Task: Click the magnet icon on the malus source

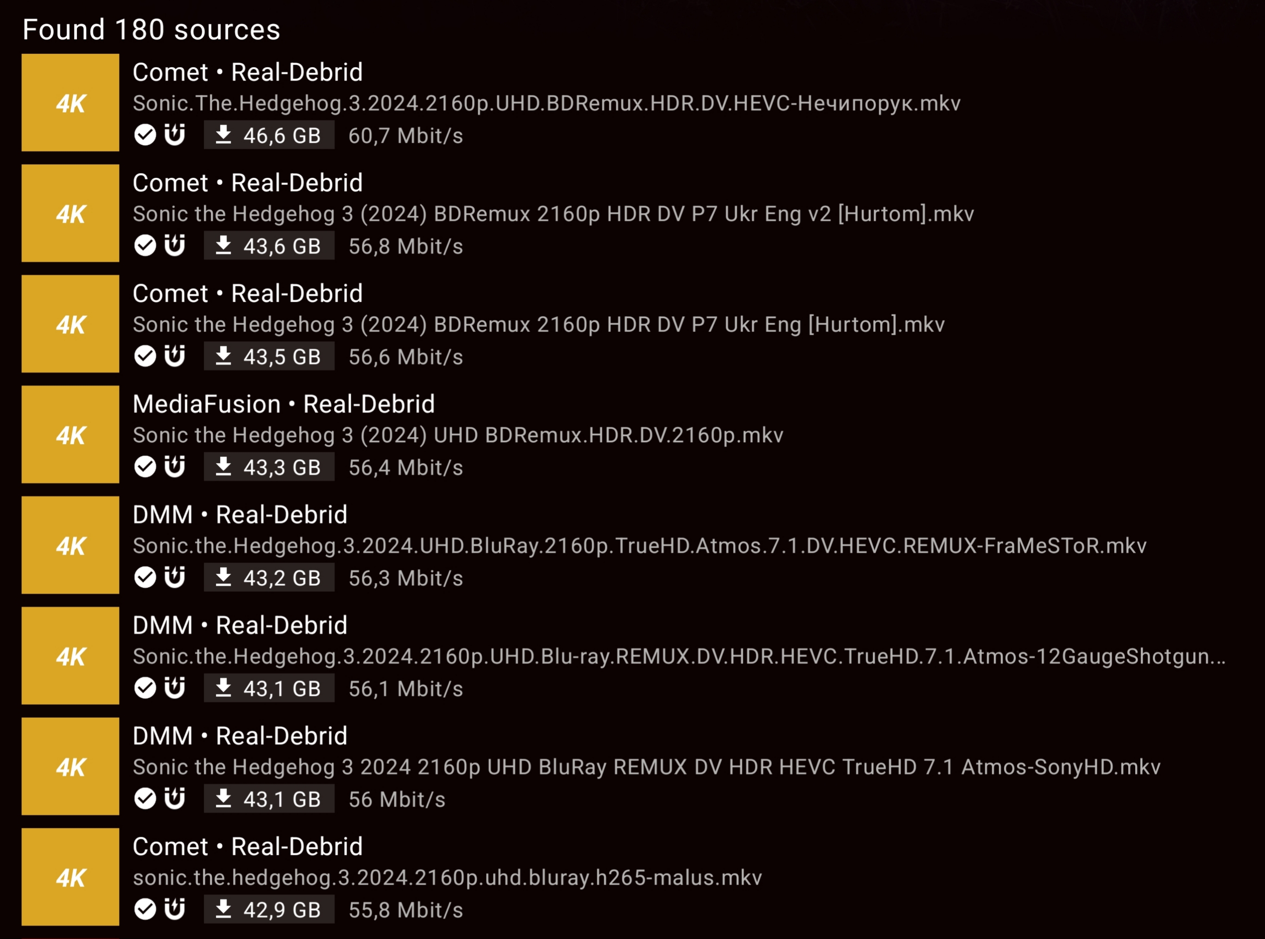Action: point(175,909)
